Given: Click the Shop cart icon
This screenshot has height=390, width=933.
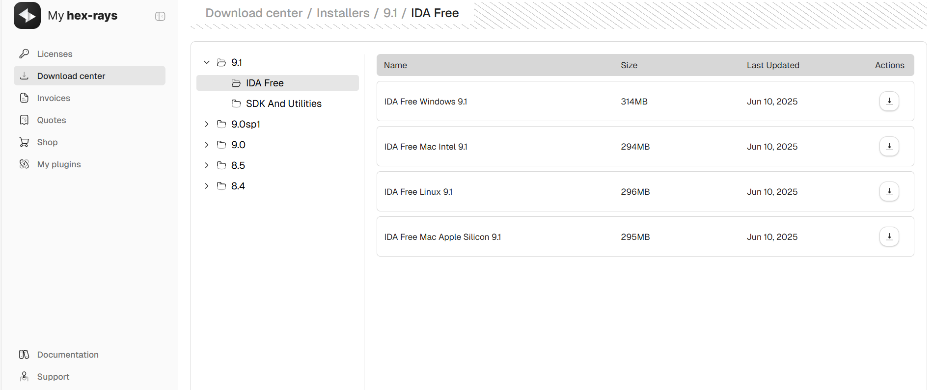Looking at the screenshot, I should tap(24, 142).
